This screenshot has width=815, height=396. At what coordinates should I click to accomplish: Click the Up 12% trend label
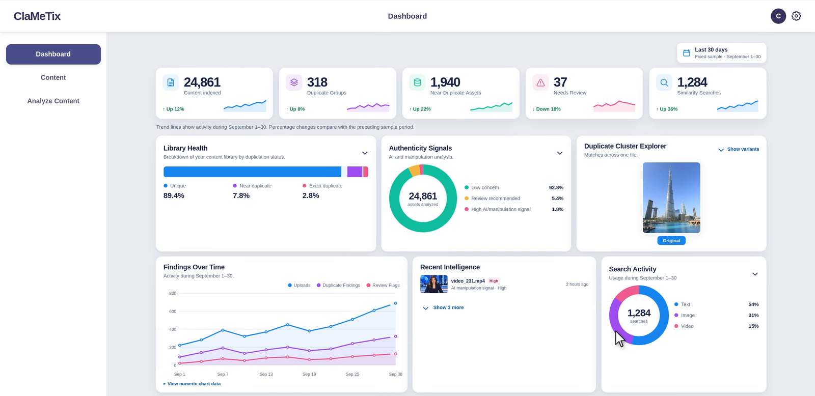tap(173, 109)
